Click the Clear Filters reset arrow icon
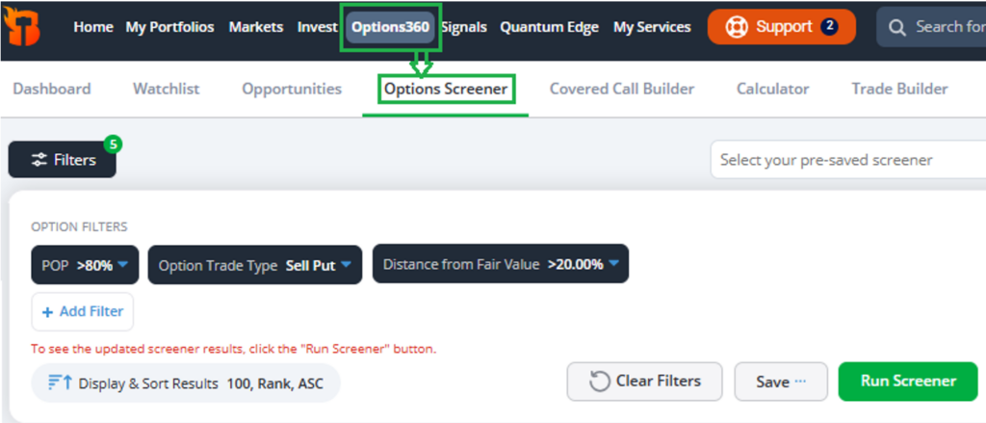The height and width of the screenshot is (423, 986). (600, 382)
